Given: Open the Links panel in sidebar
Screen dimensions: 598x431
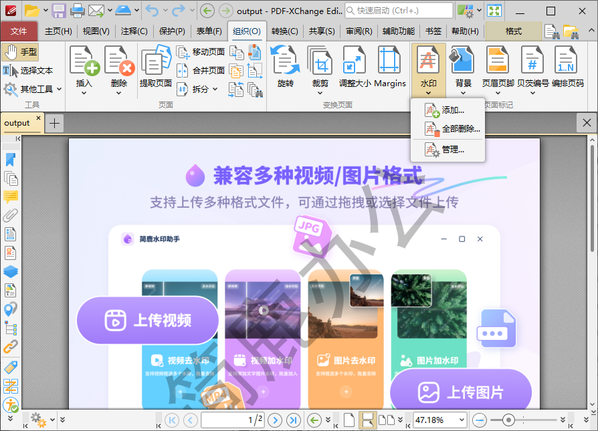Looking at the screenshot, I should (x=11, y=346).
